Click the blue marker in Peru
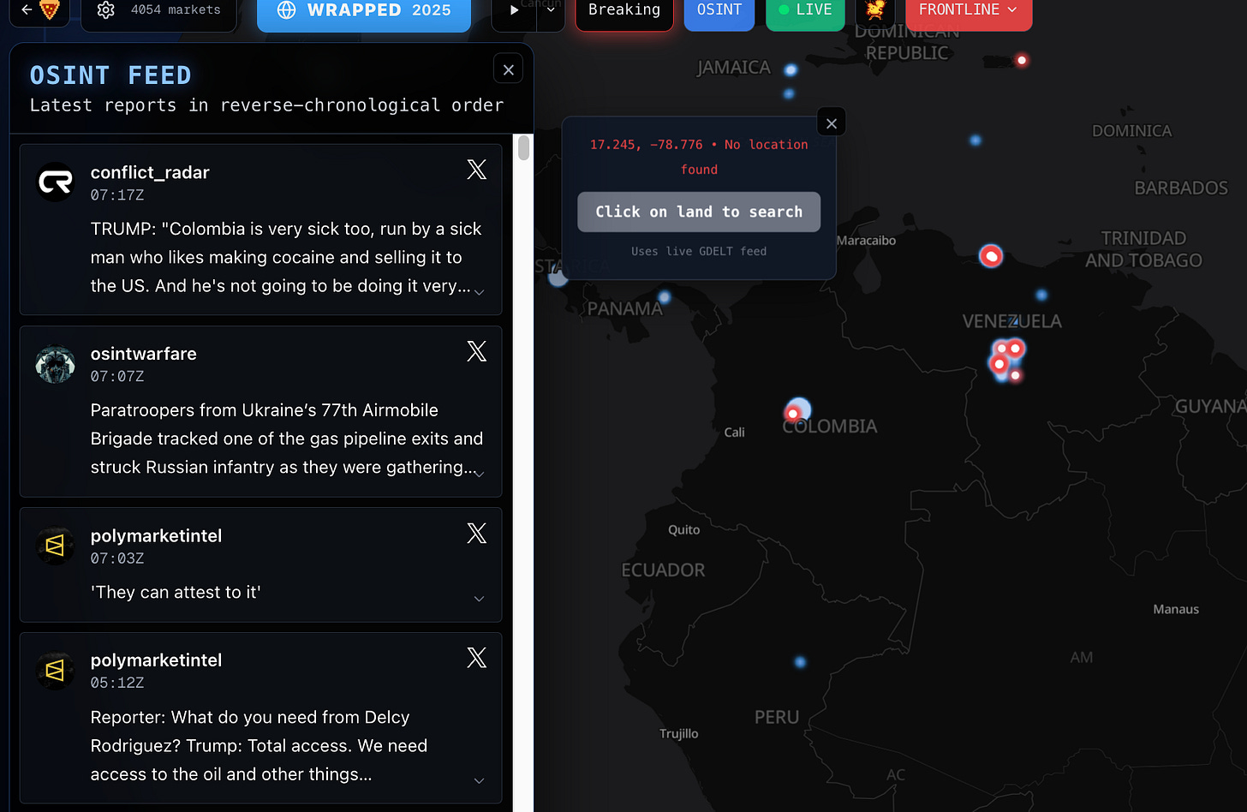 coord(800,661)
